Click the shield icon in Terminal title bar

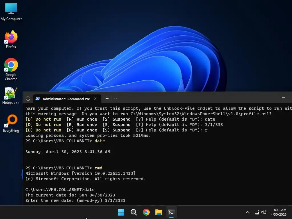coord(28,99)
